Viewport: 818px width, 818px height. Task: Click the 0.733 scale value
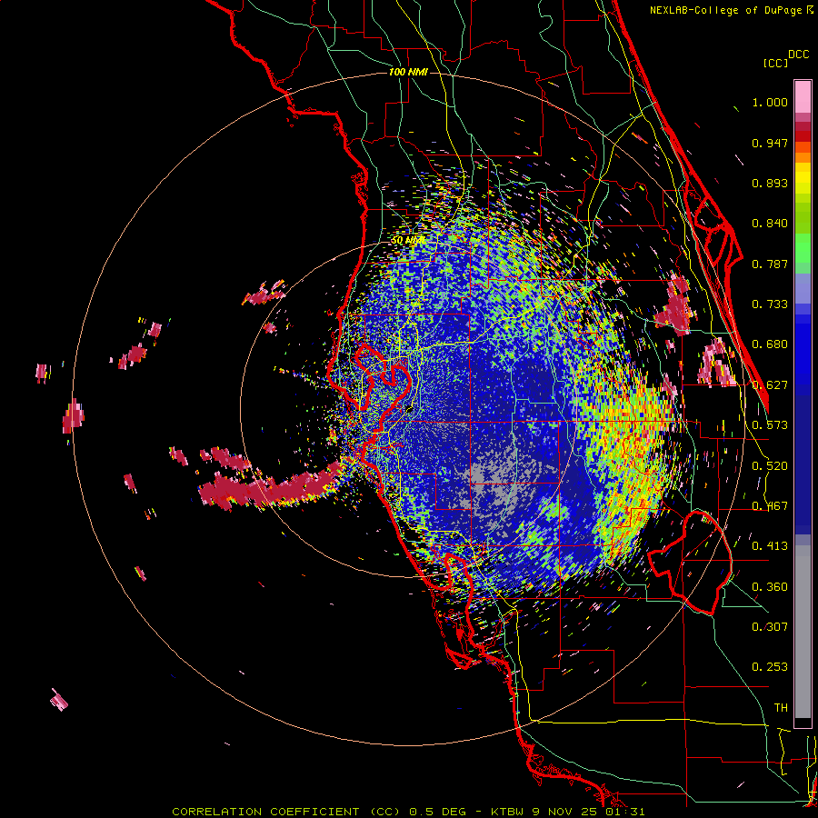(x=770, y=304)
